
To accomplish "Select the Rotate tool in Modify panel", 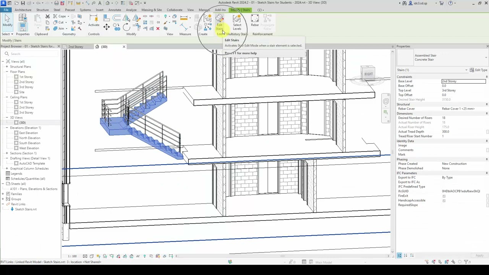I will pyautogui.click(x=126, y=27).
